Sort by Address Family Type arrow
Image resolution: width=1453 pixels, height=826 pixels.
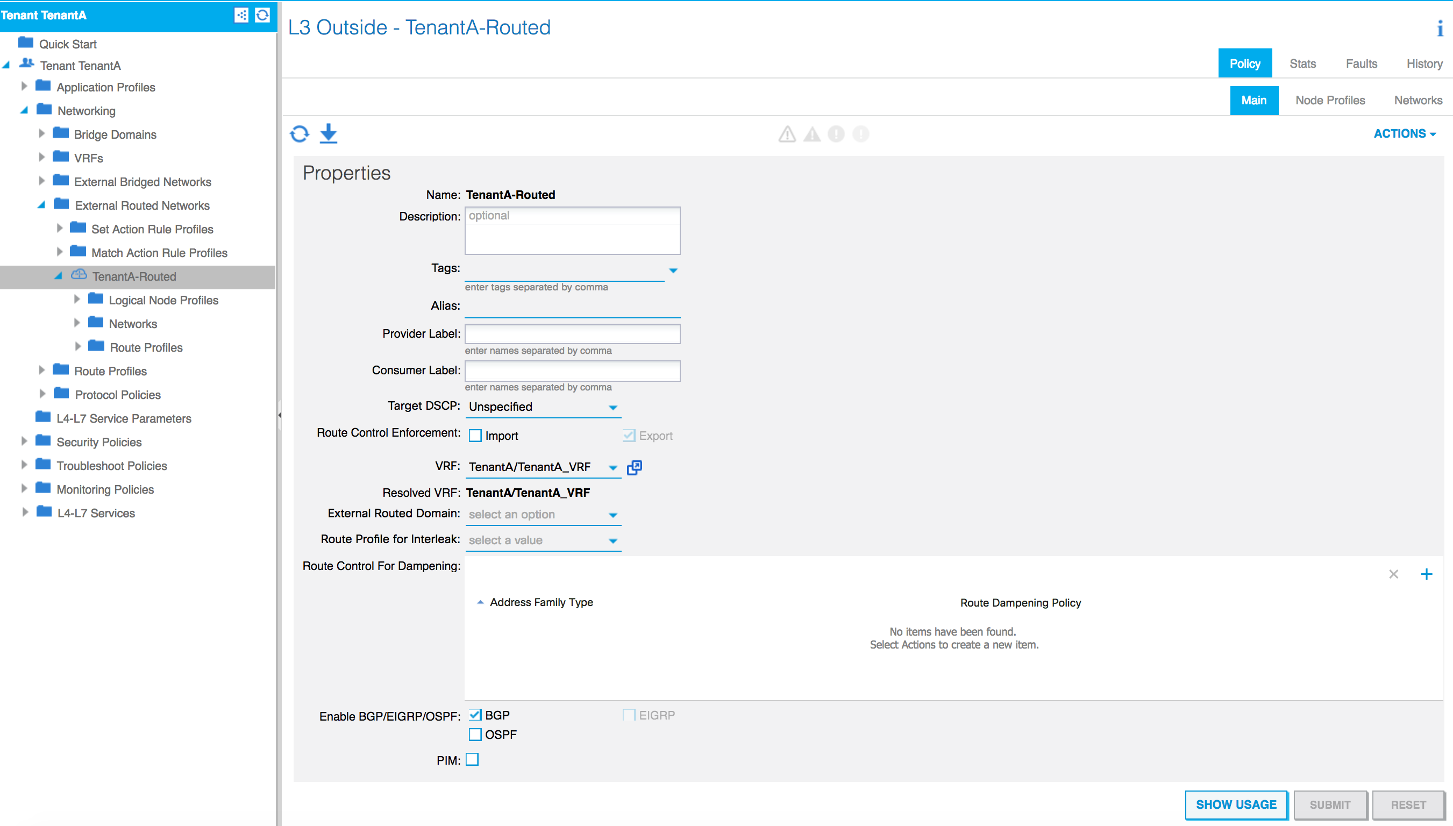point(480,602)
